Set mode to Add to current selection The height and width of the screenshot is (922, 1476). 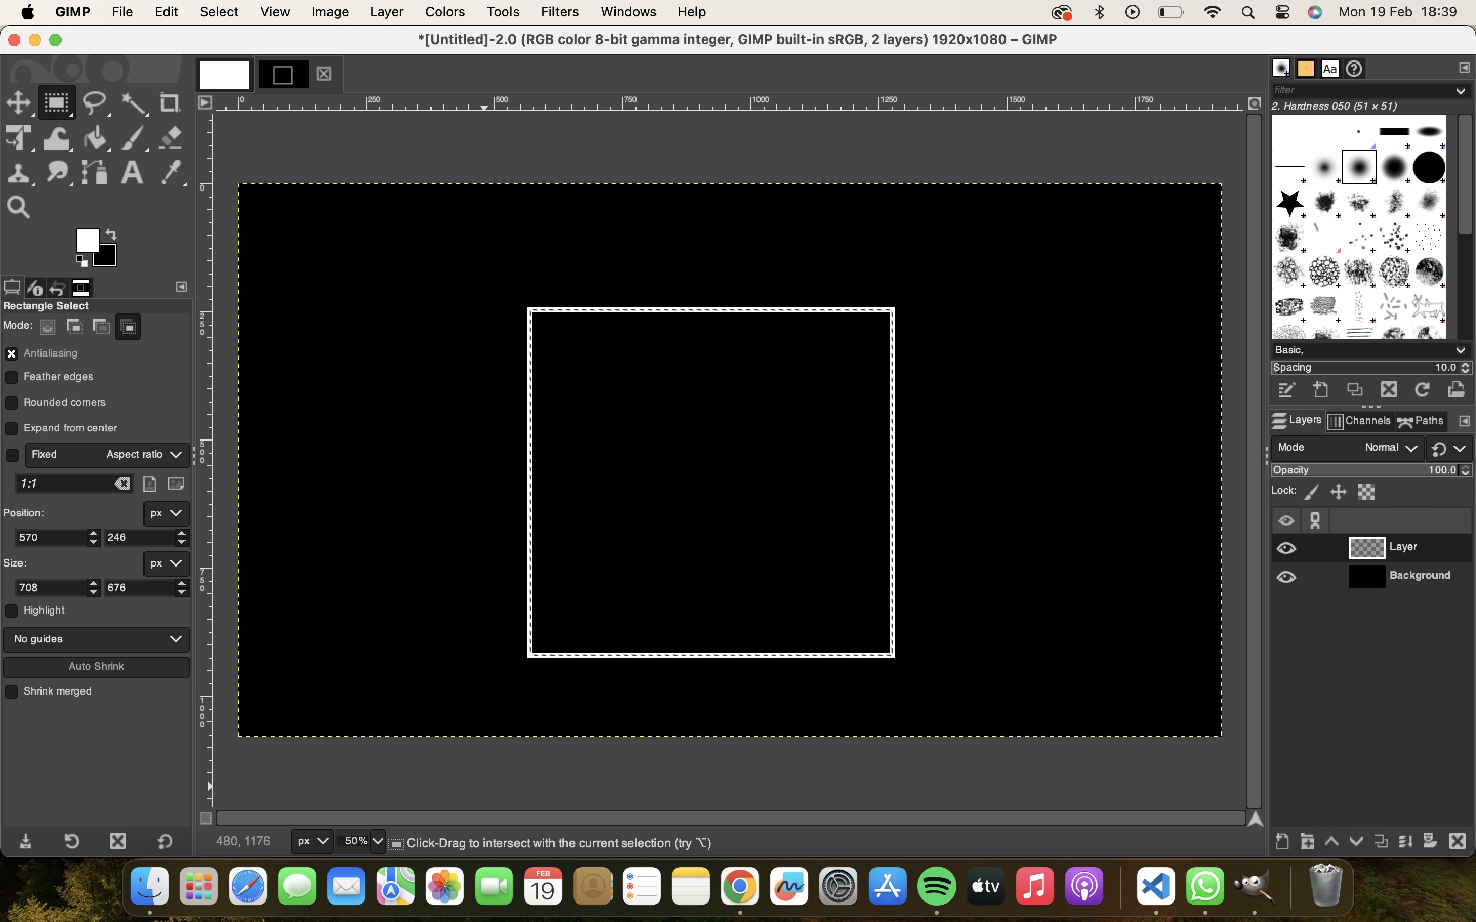point(74,327)
